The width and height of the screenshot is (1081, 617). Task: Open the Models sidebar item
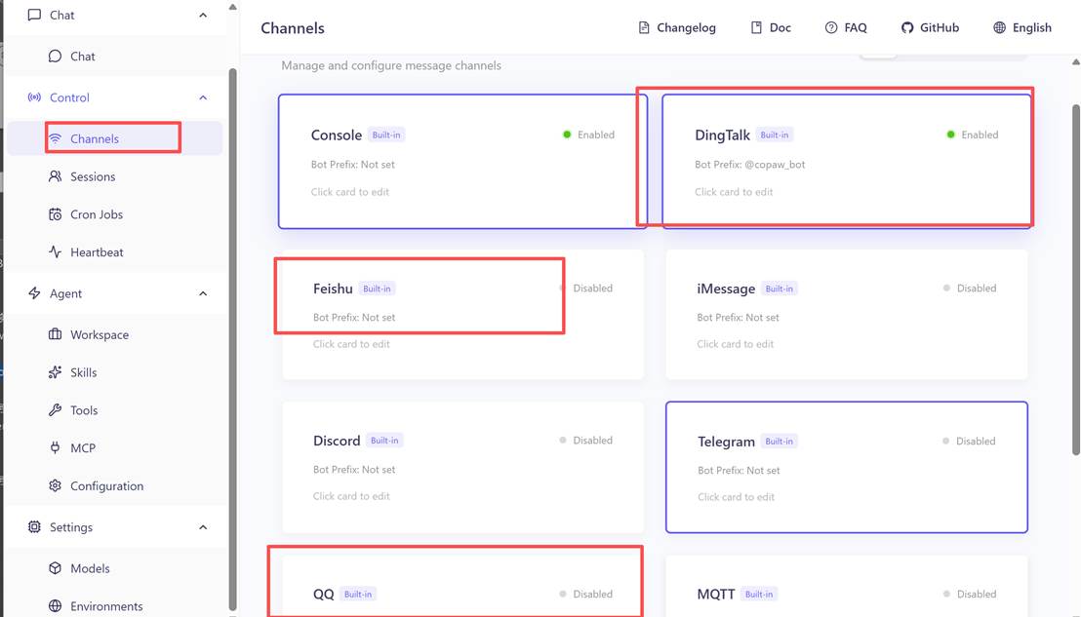pyautogui.click(x=114, y=568)
